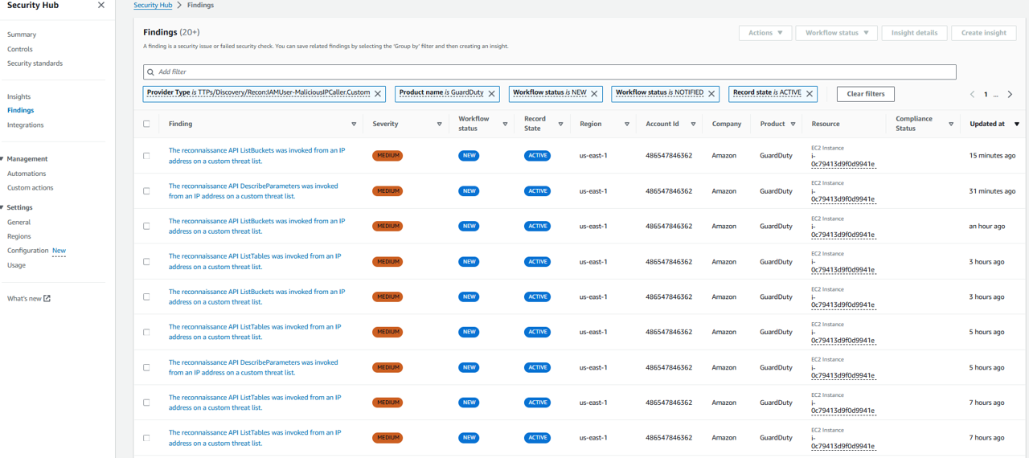Open EC2 instance link in first row
The height and width of the screenshot is (458, 1029).
point(843,160)
